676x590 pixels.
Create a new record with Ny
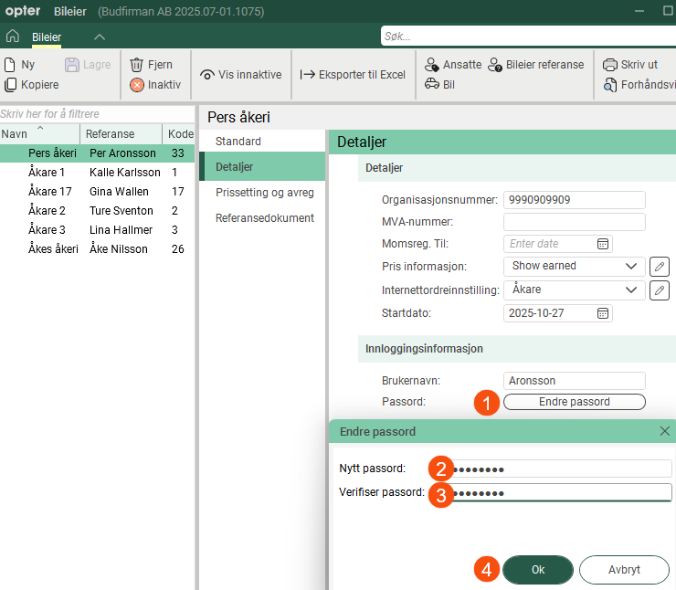click(x=20, y=65)
